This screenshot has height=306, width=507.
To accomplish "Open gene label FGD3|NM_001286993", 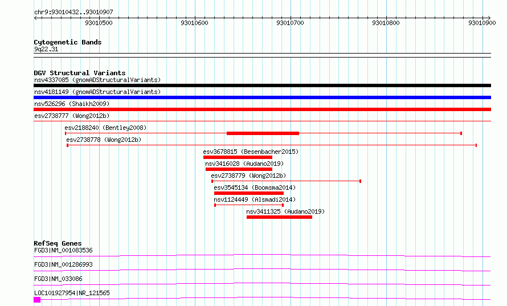I will (63, 264).
